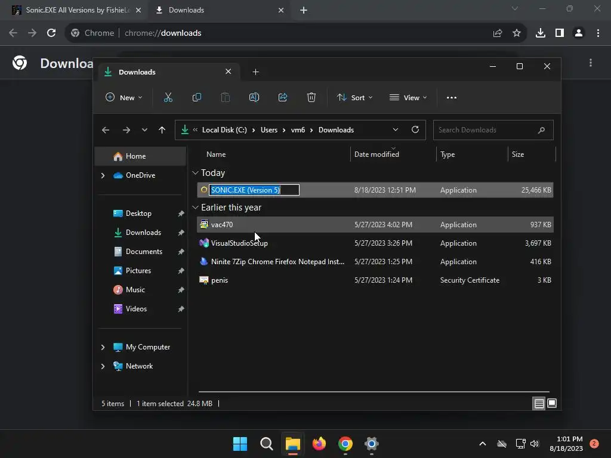Viewport: 611px width, 458px height.
Task: Open the See more three-dots menu in Explorer
Action: pos(452,97)
